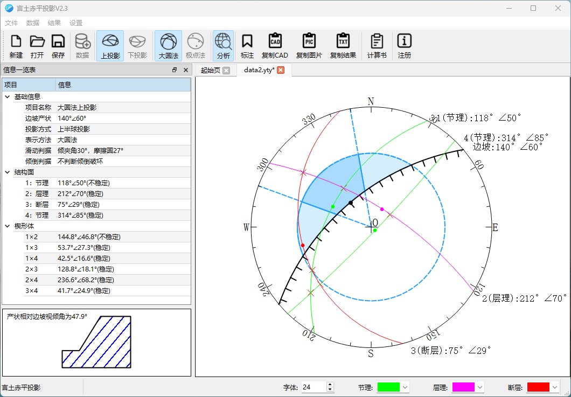This screenshot has width=571, height=397.
Task: Click the 信息 column header
Action: click(x=123, y=85)
